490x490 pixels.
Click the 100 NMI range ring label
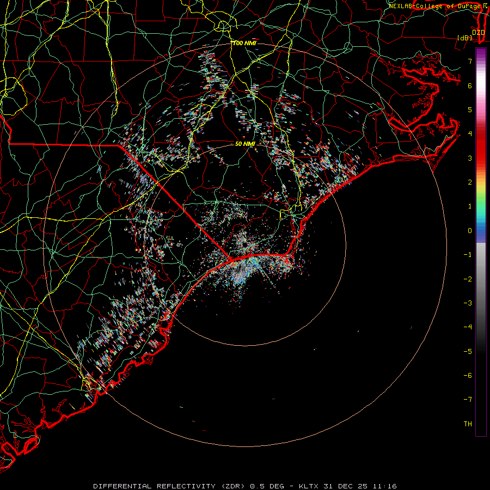pyautogui.click(x=245, y=43)
